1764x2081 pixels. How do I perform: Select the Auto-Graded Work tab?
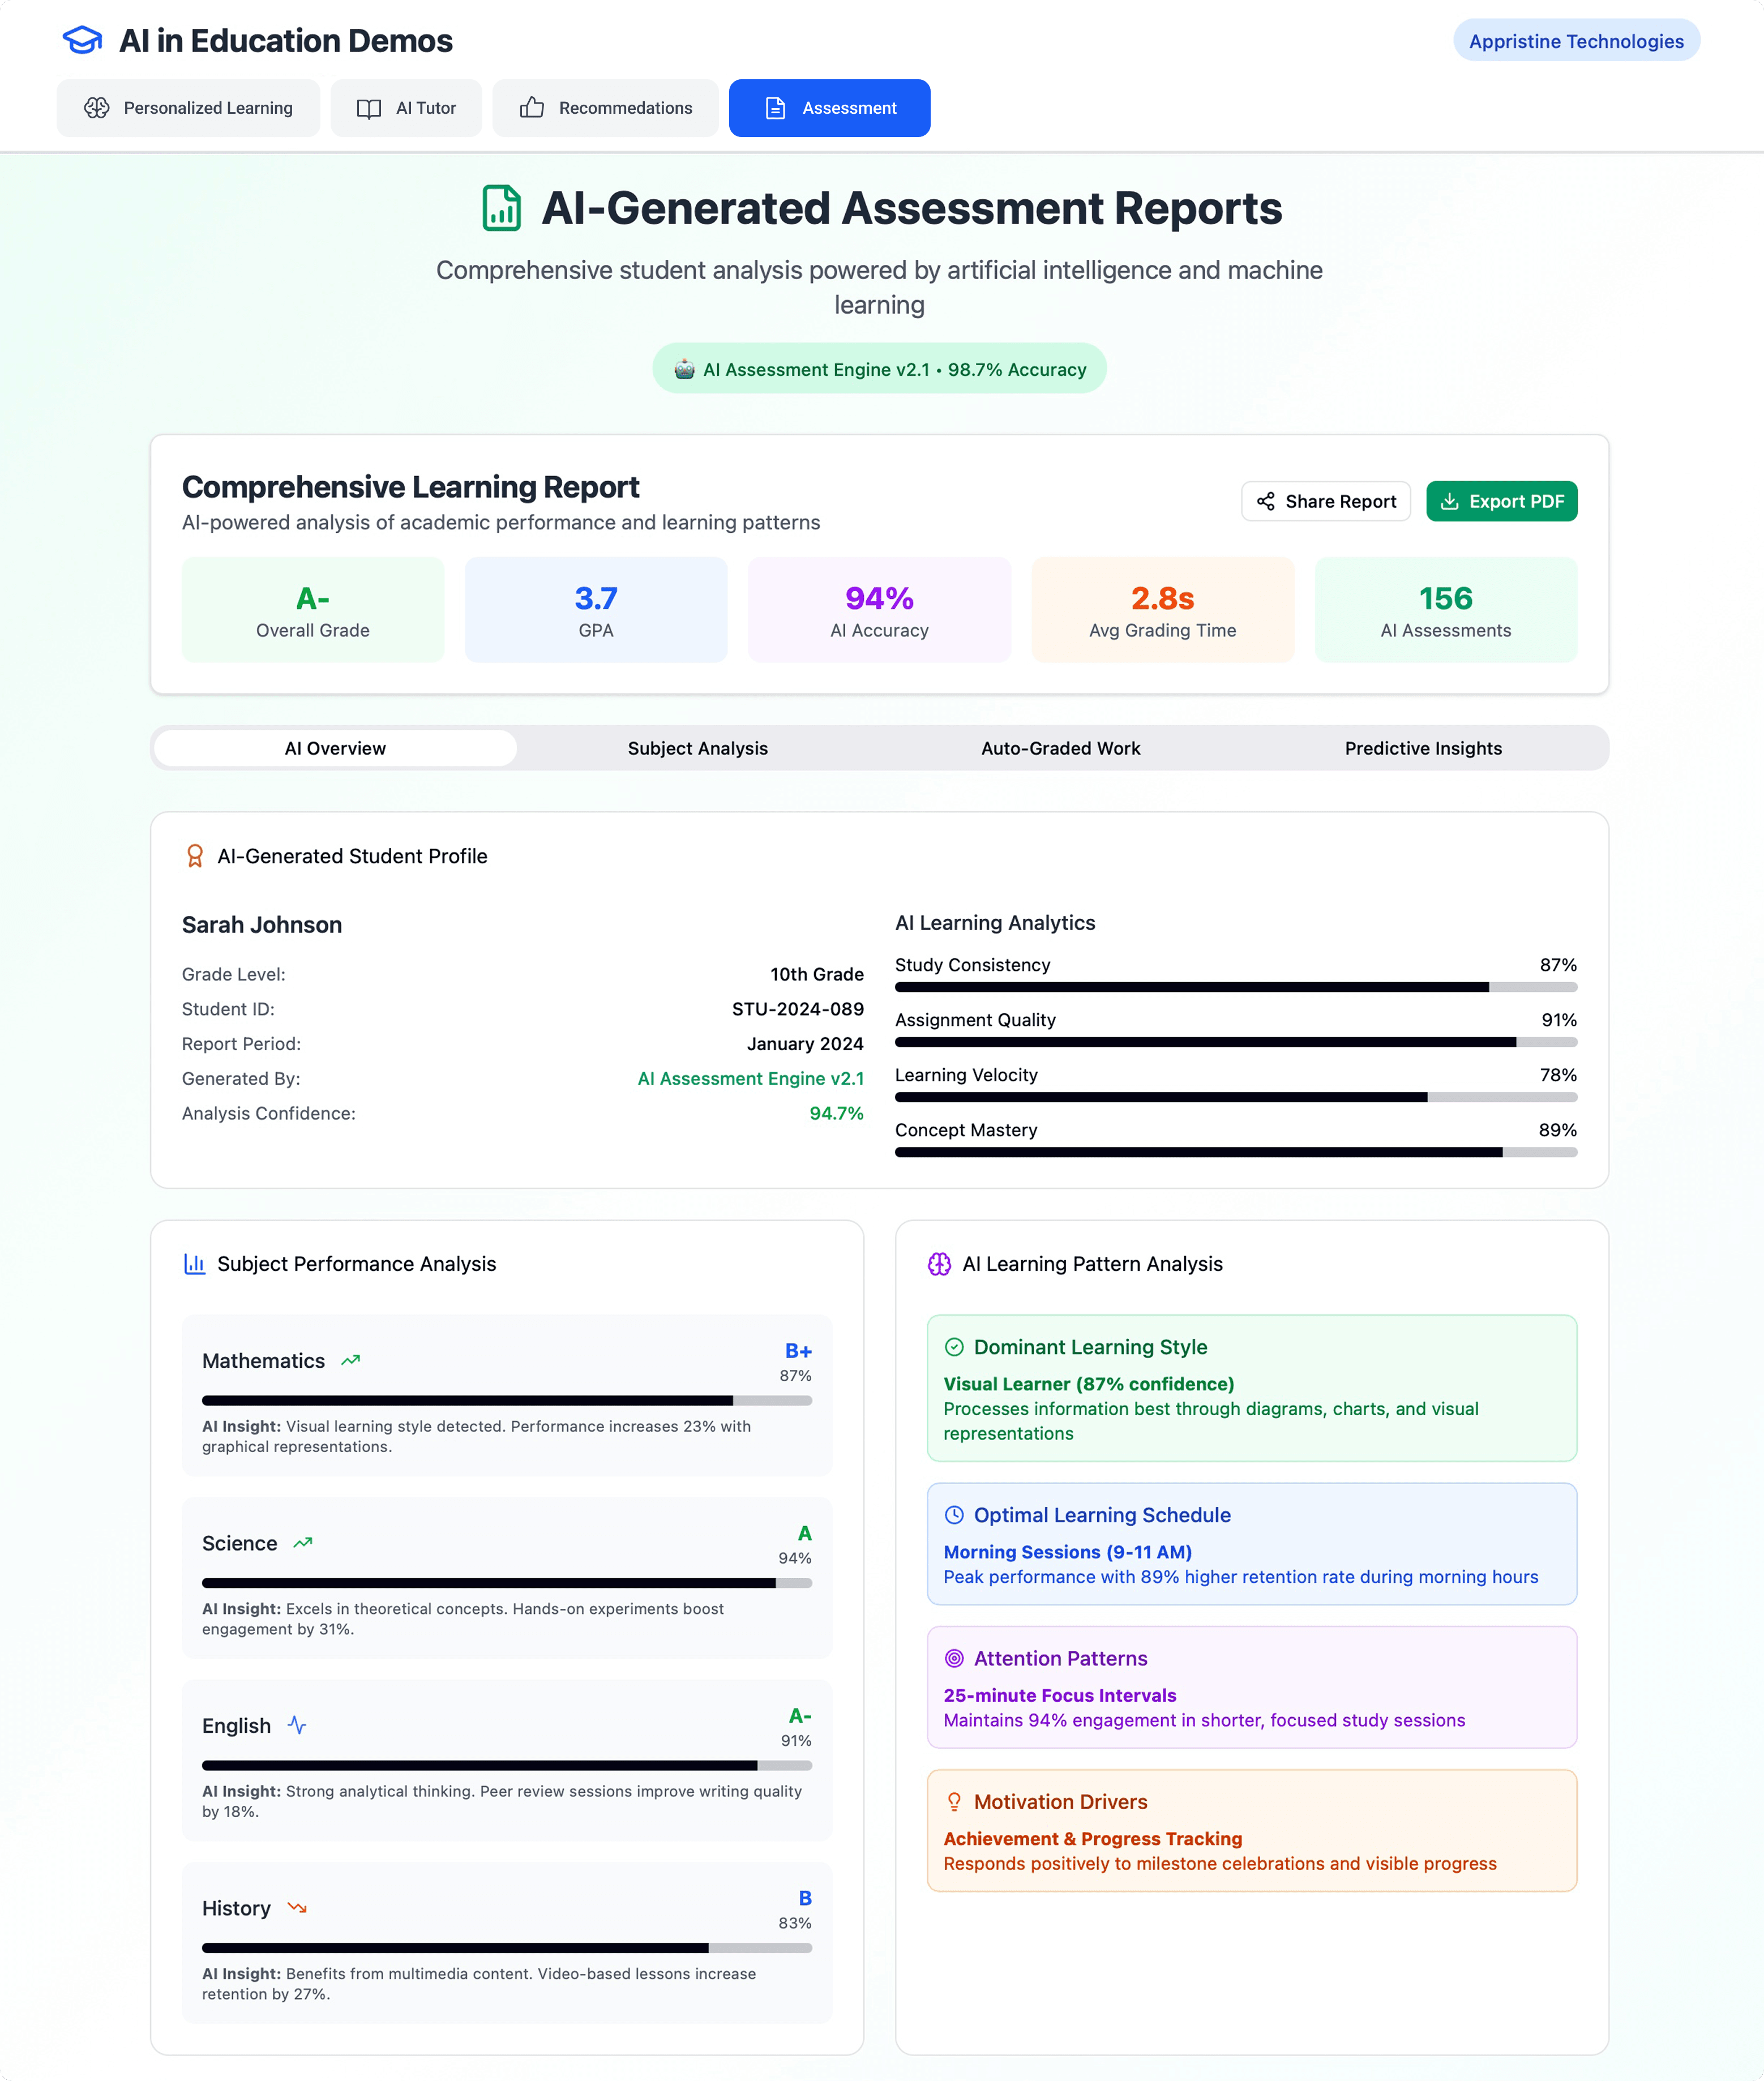[x=1060, y=748]
